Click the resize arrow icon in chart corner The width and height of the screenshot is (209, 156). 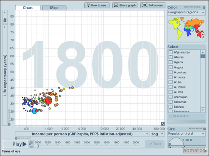pos(163,124)
